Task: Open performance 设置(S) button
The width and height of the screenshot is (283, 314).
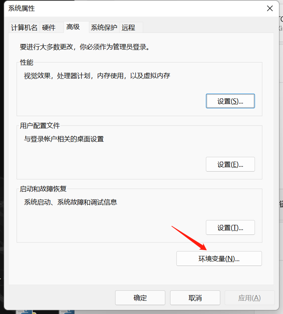Action: tap(230, 101)
